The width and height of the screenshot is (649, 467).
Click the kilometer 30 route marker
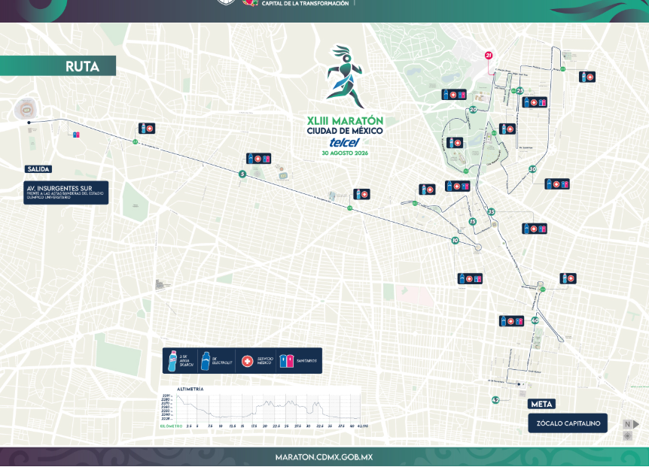coord(533,169)
